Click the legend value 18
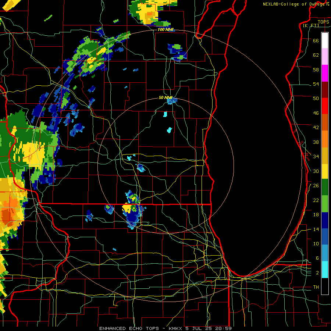The height and width of the screenshot is (331, 331). pos(316,215)
